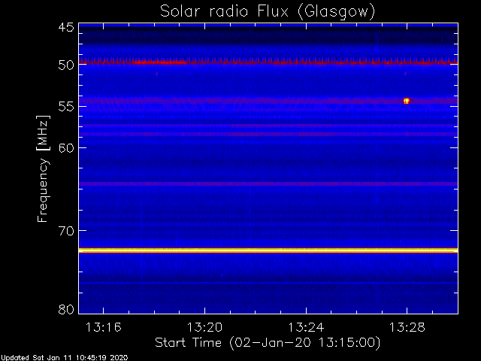The width and height of the screenshot is (481, 361).
Task: Click the Solar radio Flux (Glasgow) title
Action: (x=268, y=12)
